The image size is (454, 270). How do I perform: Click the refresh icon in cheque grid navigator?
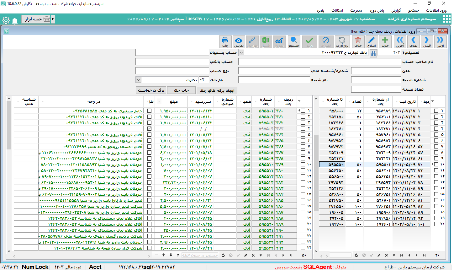[x=223, y=255]
